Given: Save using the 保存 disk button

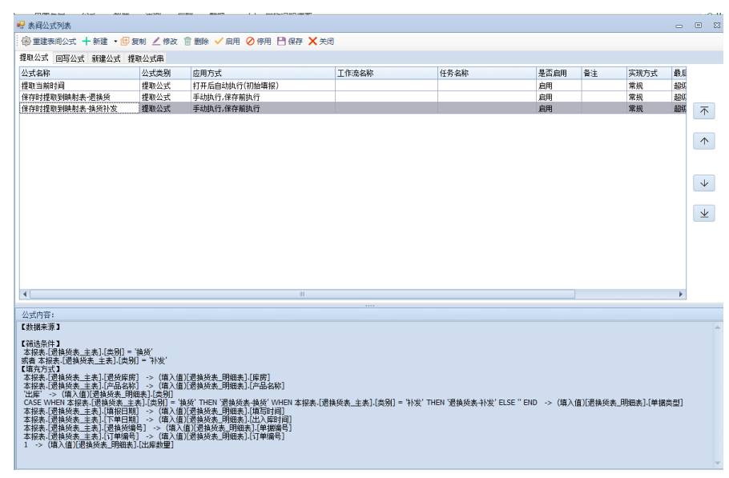Looking at the screenshot, I should tap(290, 41).
